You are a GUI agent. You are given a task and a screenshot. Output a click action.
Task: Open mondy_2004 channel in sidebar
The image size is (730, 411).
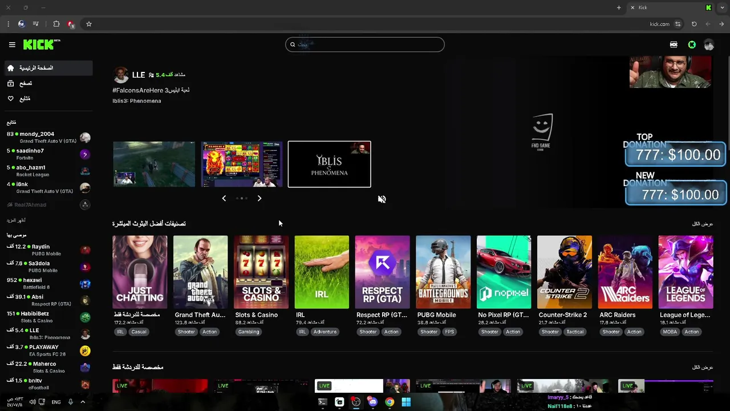pos(48,138)
